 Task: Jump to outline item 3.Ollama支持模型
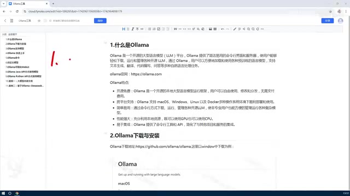(15, 48)
